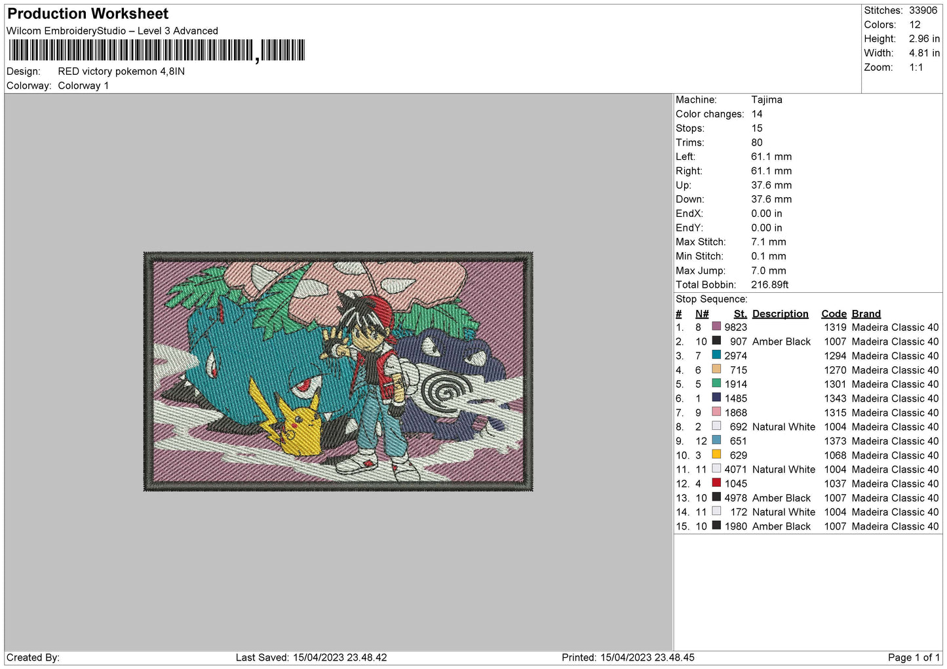
Task: Click the Brand column header
Action: (x=866, y=314)
